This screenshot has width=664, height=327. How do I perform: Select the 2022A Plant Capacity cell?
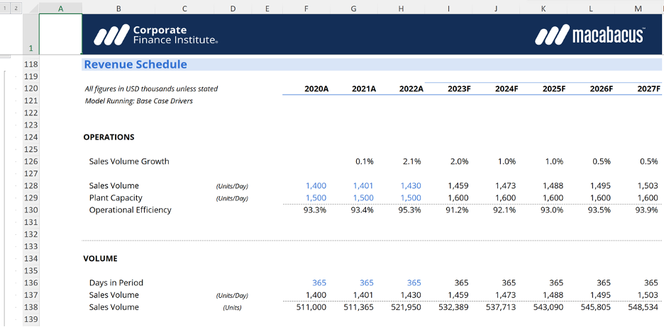(410, 198)
